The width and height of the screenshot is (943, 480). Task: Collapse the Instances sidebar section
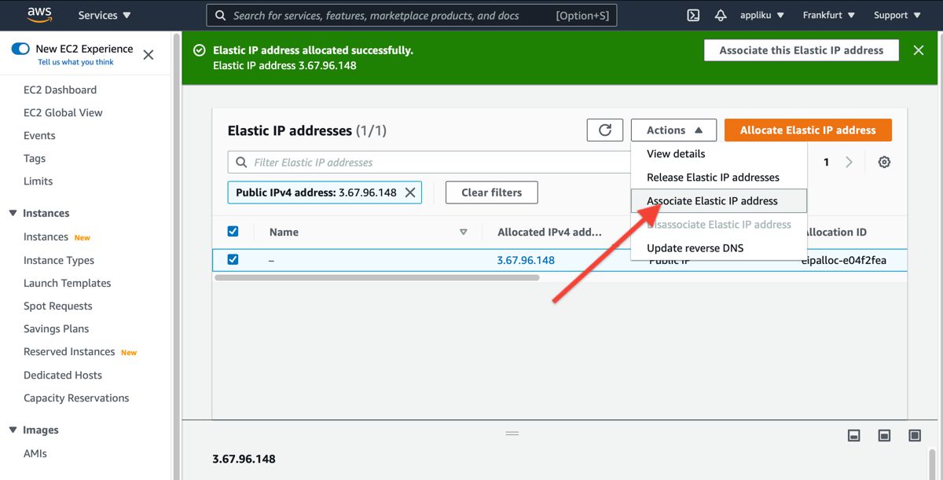(x=13, y=213)
